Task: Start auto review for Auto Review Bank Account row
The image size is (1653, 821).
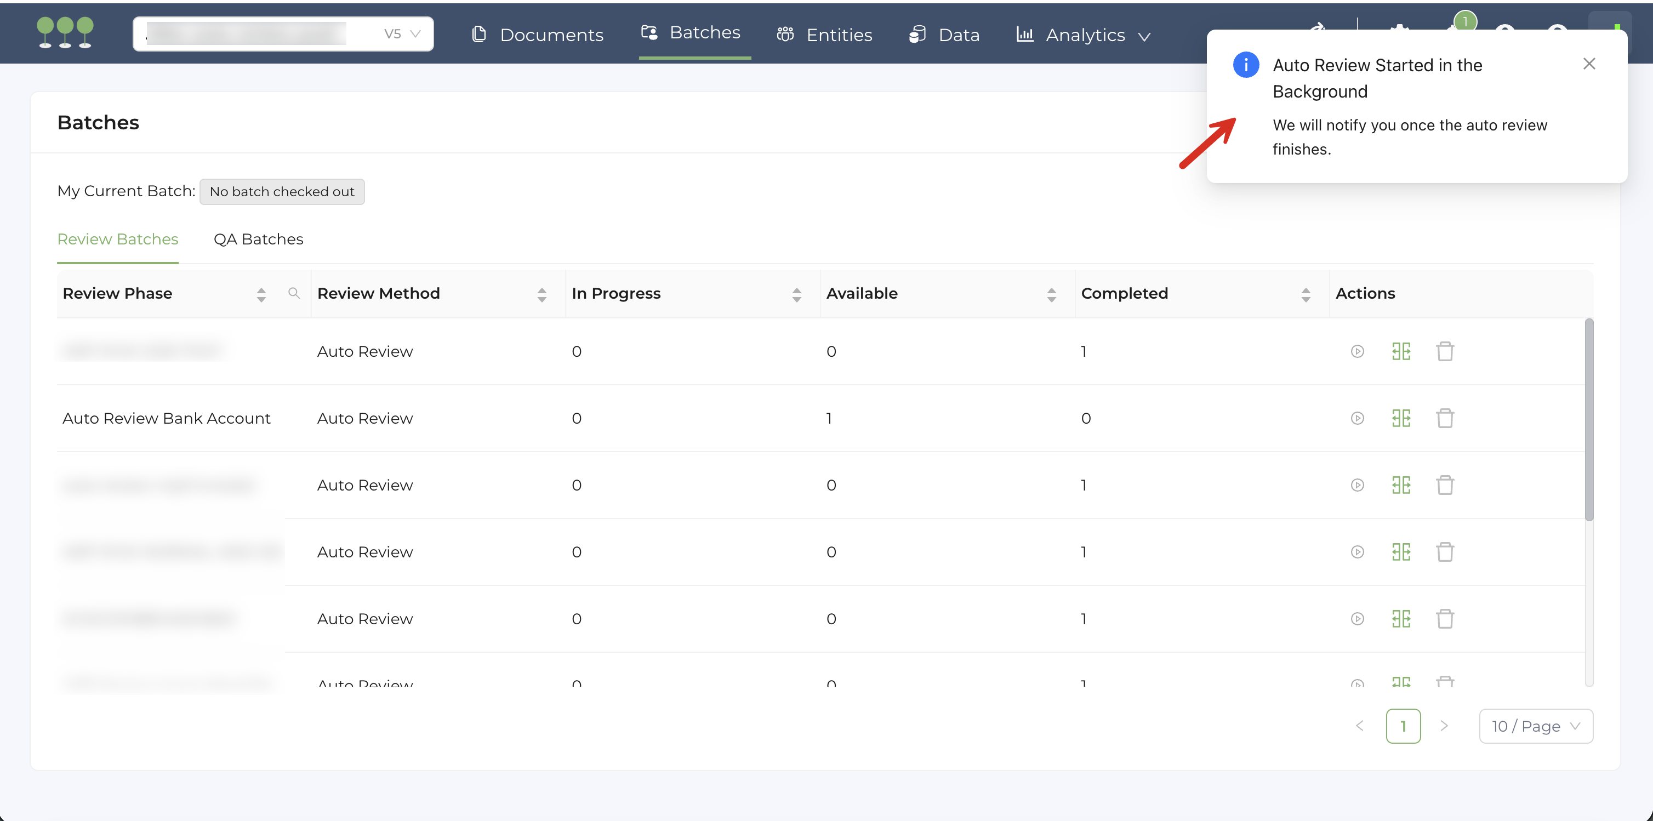Action: pyautogui.click(x=1357, y=419)
